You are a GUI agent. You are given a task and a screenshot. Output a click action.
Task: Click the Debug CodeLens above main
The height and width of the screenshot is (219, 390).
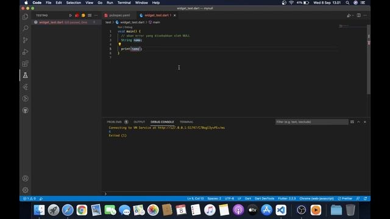pos(129,27)
